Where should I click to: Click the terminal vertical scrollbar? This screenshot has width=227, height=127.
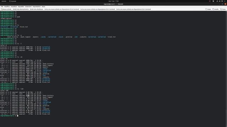click(x=226, y=69)
